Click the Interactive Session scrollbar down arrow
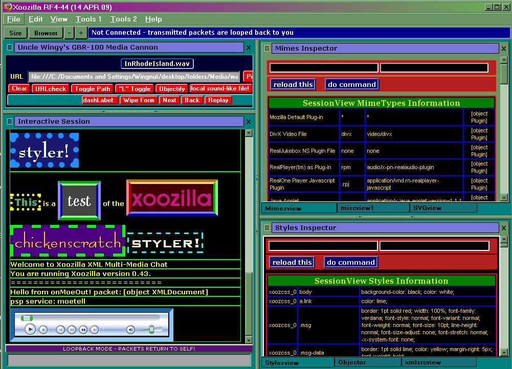Viewport: 512px width, 369px height. click(x=249, y=340)
